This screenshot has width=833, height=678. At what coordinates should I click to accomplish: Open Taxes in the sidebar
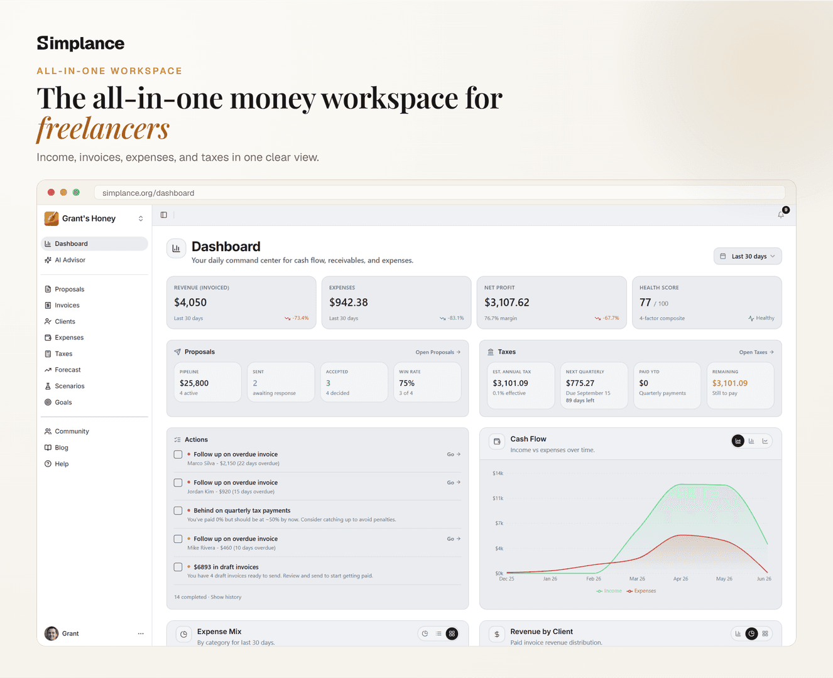point(94,354)
